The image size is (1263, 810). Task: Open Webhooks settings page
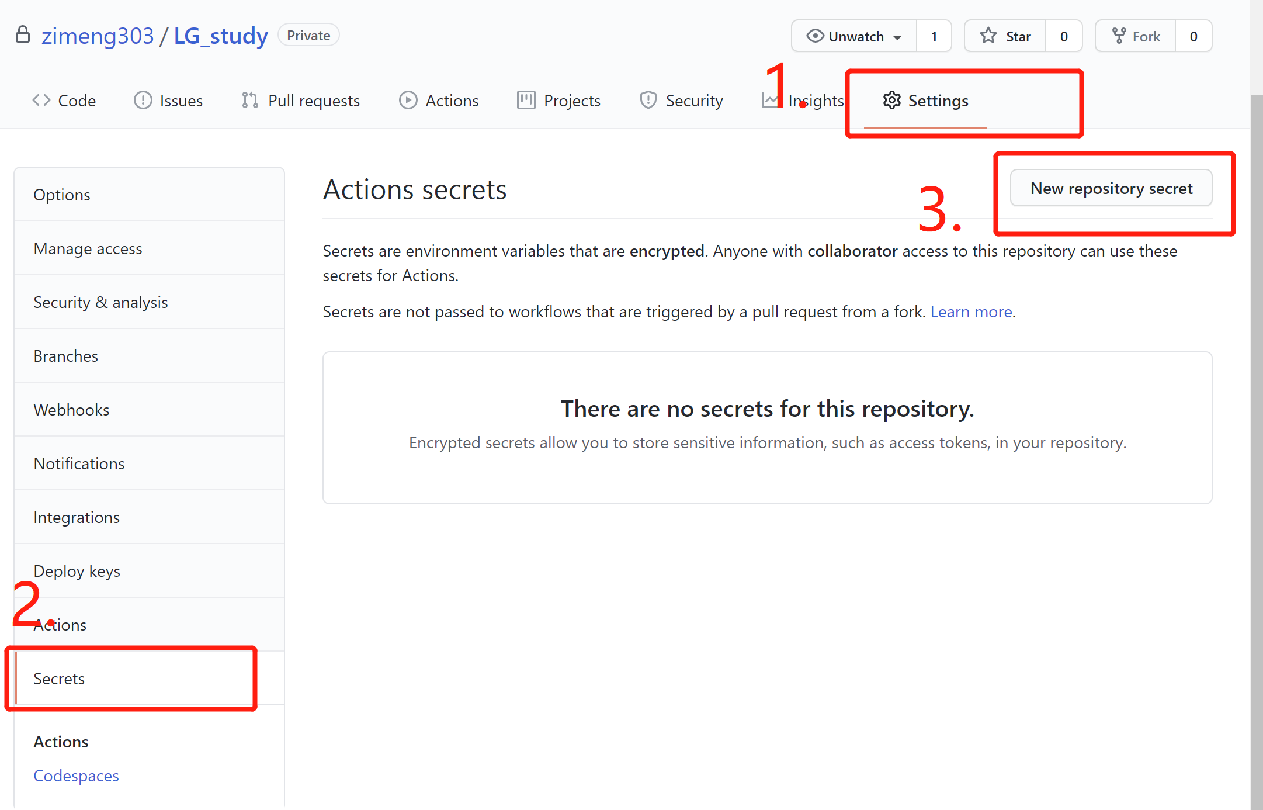click(150, 410)
